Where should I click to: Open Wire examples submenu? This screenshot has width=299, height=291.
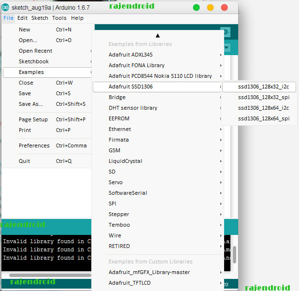pyautogui.click(x=158, y=236)
